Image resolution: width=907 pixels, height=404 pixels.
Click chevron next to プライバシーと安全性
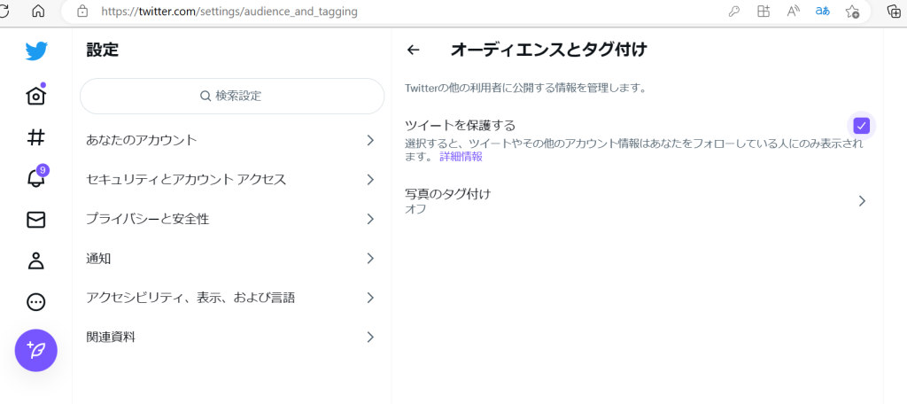click(370, 219)
